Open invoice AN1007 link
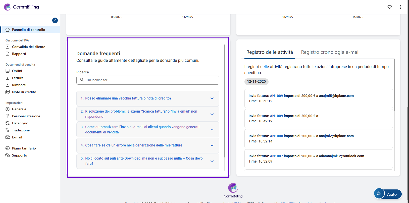This screenshot has height=203, width=409. (x=276, y=156)
